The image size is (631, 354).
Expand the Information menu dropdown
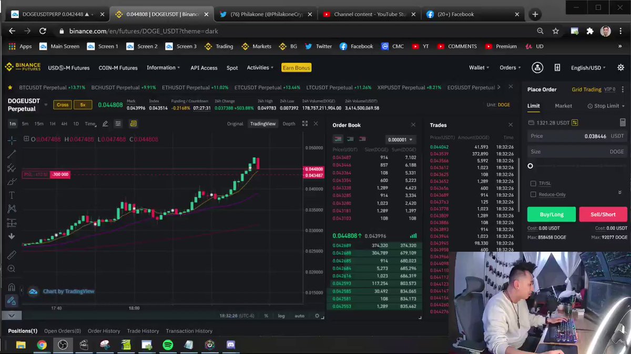(163, 68)
